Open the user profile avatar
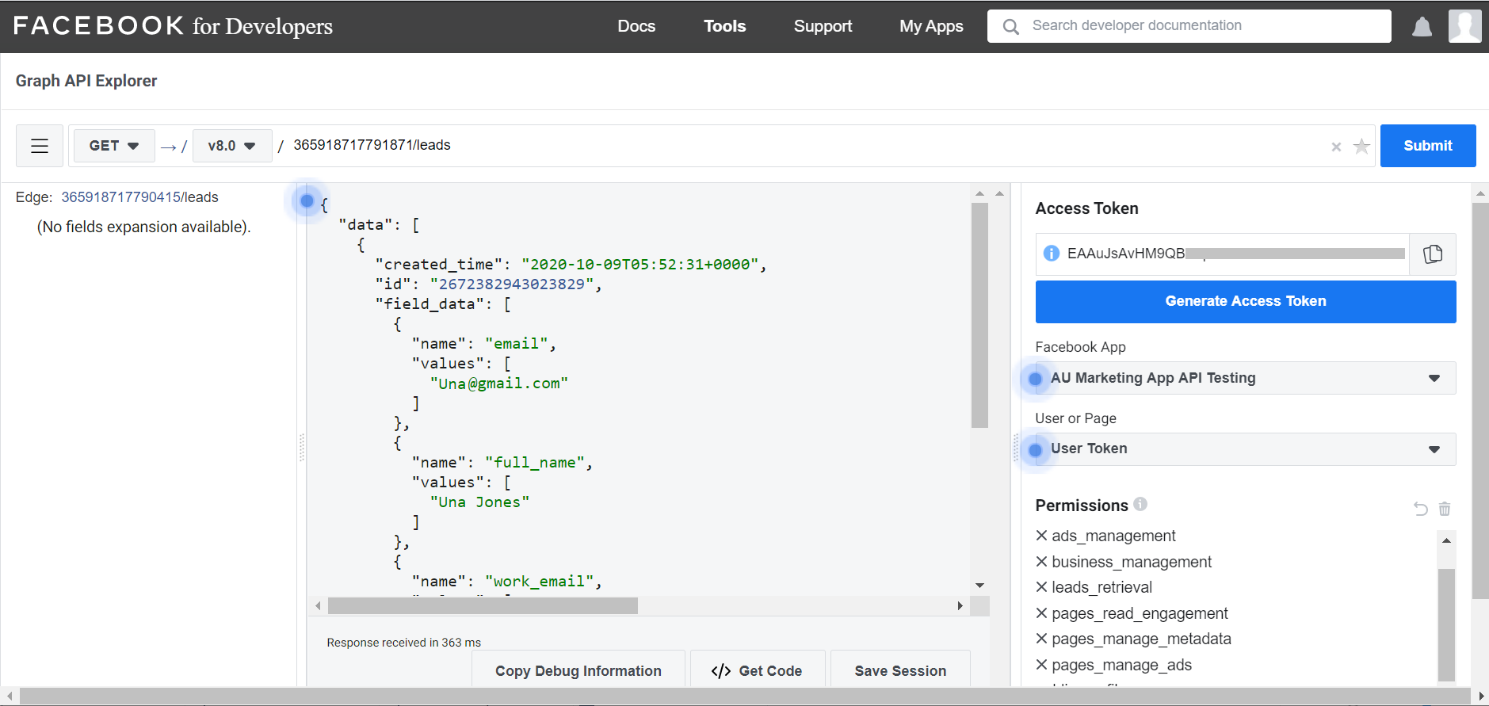Screen dimensions: 1489x706 1464,26
